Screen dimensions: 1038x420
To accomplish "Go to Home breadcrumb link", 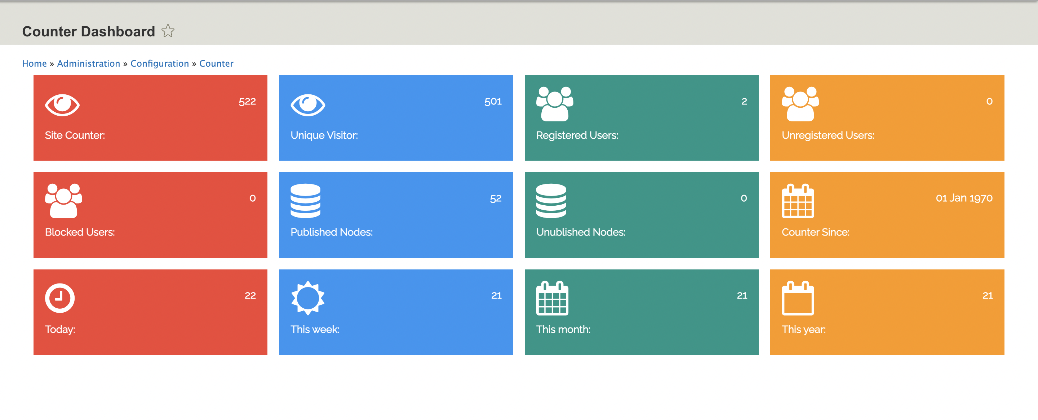I will (x=34, y=64).
